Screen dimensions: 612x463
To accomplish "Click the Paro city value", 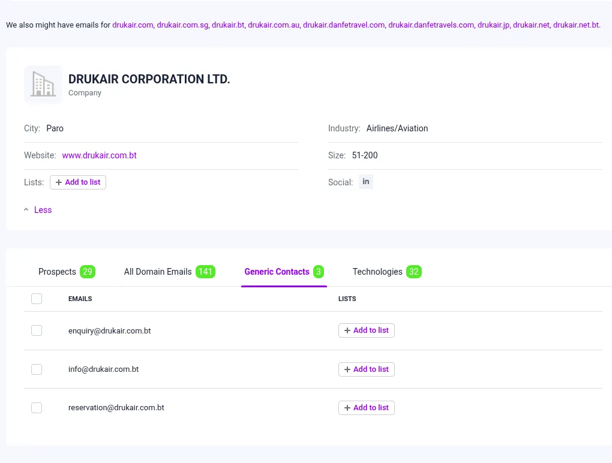I will pos(55,128).
